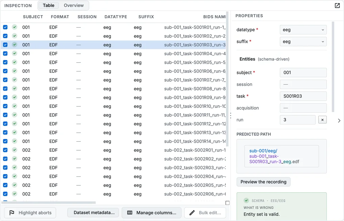This screenshot has width=344, height=221.
Task: Click the pencil icon for Bulk edit
Action: [x=192, y=213]
